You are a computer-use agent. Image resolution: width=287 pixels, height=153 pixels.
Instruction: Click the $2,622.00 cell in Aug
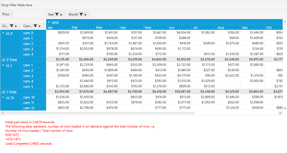click(x=228, y=76)
